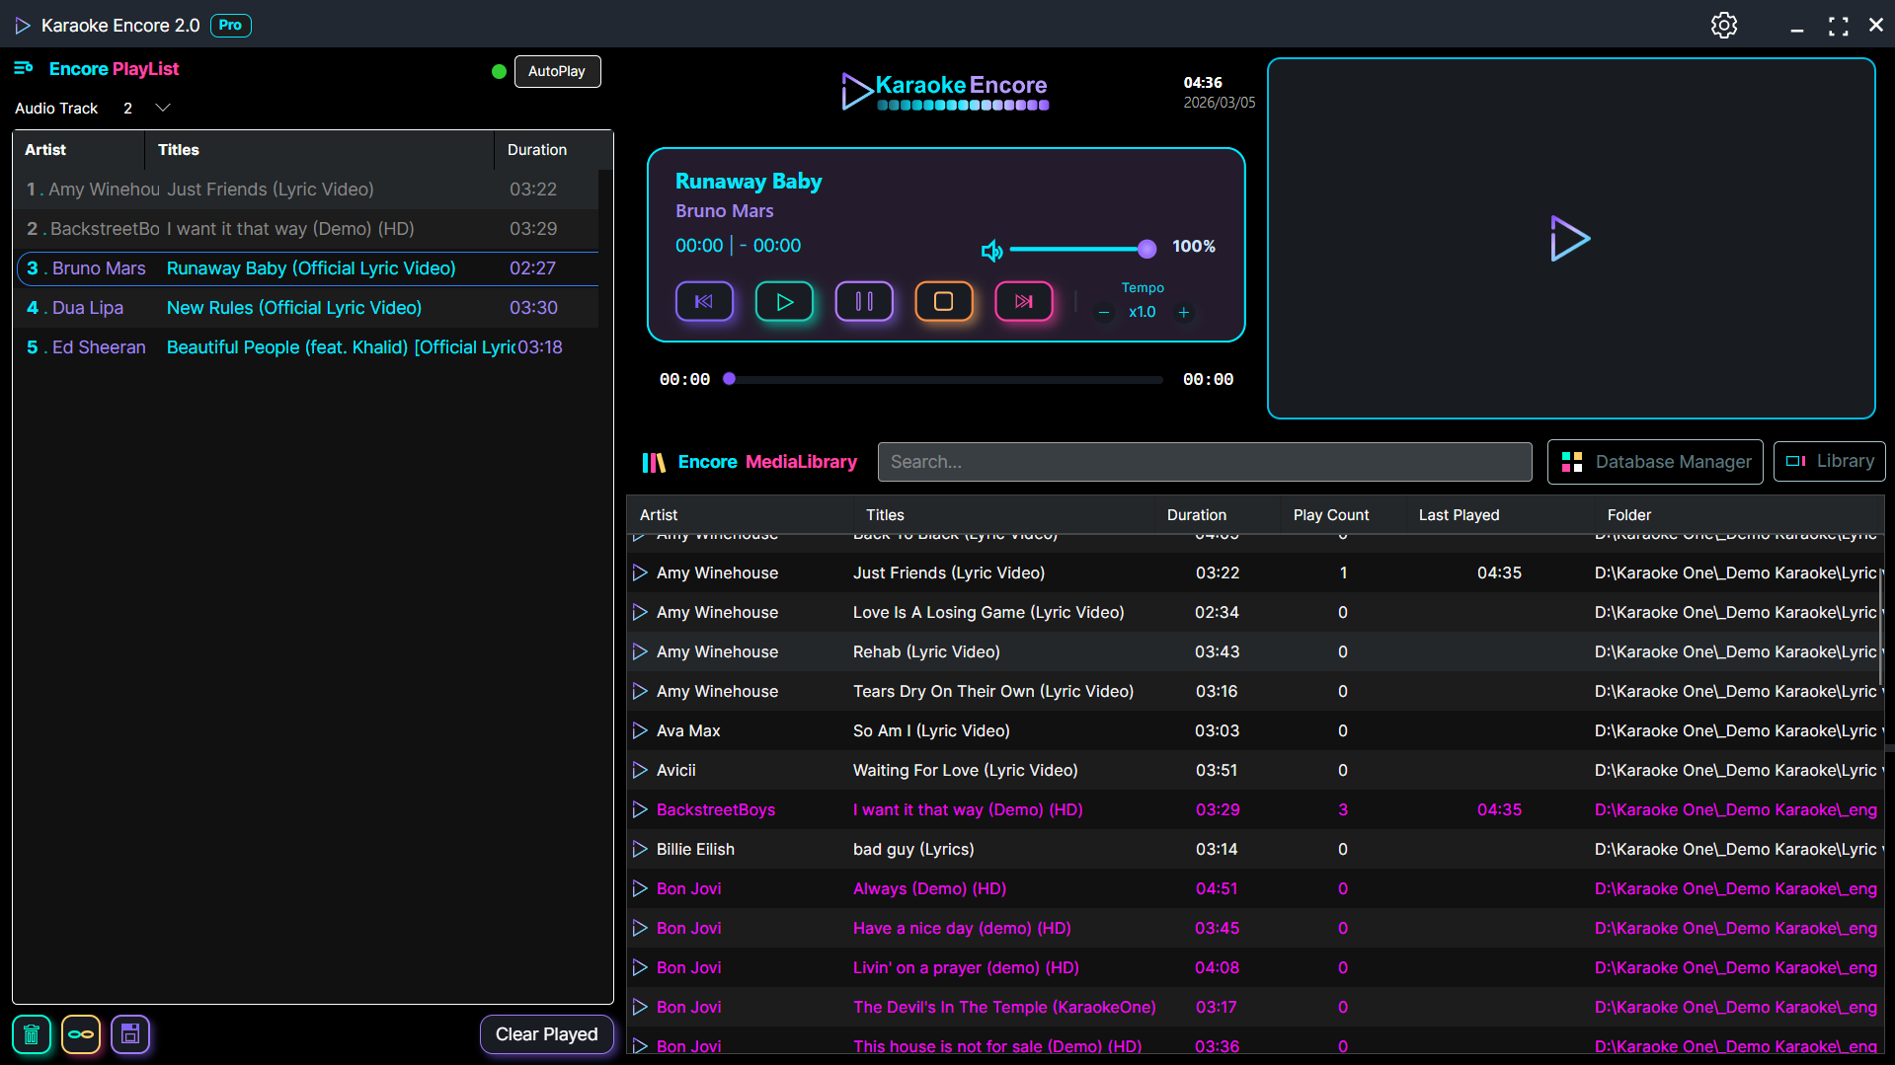Screen dimensions: 1895x1065
Task: Click inside the media library search field
Action: click(1204, 461)
